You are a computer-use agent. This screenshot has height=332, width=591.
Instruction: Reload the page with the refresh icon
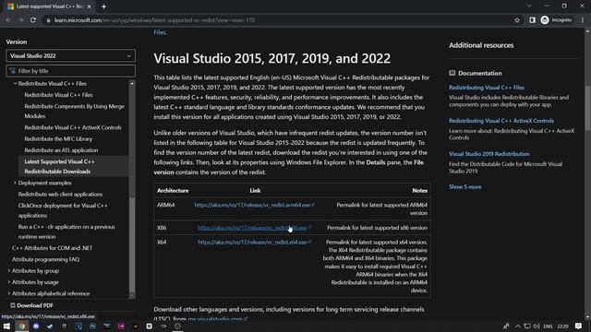33,20
